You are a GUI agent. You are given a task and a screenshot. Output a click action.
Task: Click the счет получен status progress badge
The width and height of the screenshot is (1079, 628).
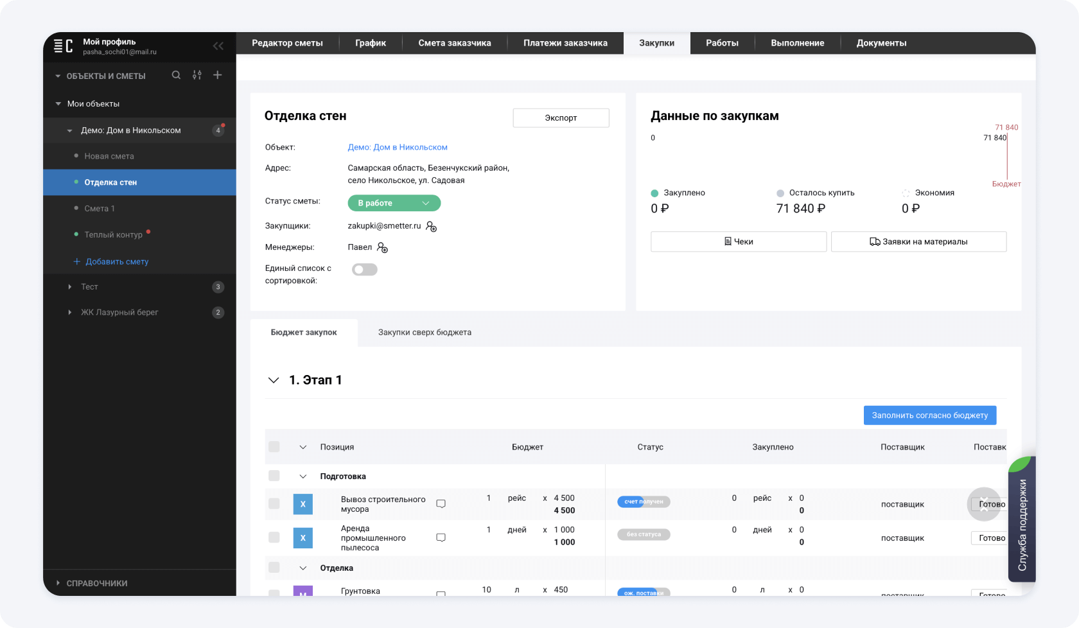click(x=644, y=502)
